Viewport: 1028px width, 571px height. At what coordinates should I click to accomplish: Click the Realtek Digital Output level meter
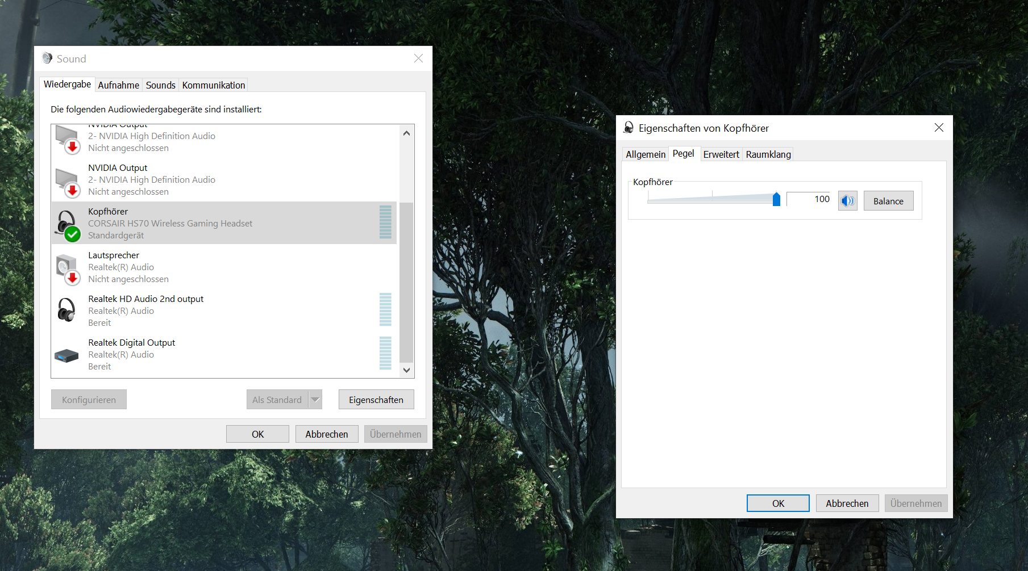pyautogui.click(x=385, y=353)
